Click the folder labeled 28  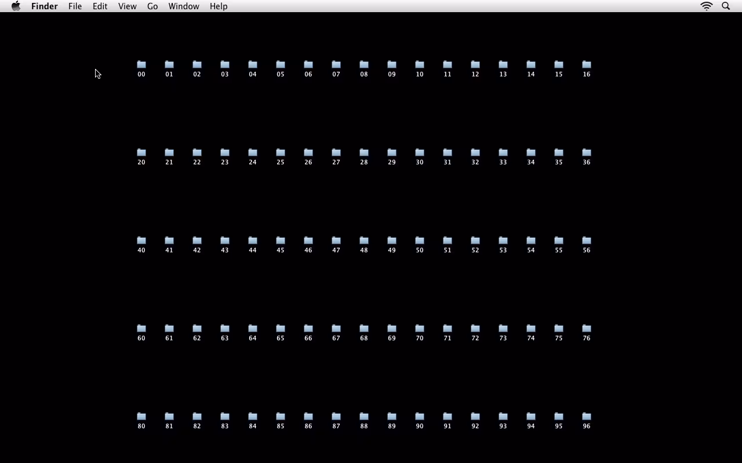point(364,153)
